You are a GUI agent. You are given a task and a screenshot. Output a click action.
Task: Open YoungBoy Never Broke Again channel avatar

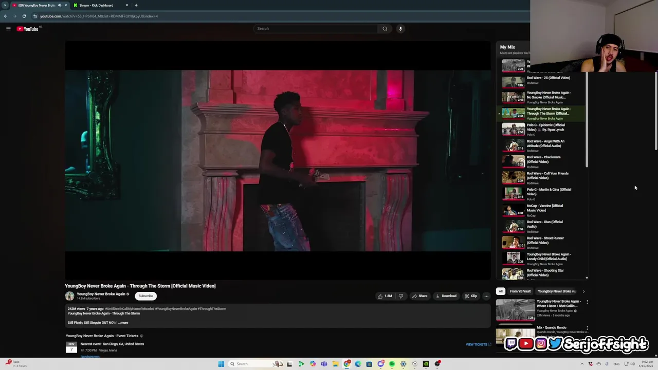(x=69, y=296)
